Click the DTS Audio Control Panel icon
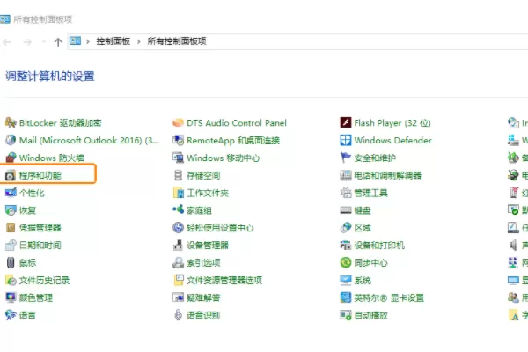This screenshot has width=528, height=352. (x=178, y=123)
